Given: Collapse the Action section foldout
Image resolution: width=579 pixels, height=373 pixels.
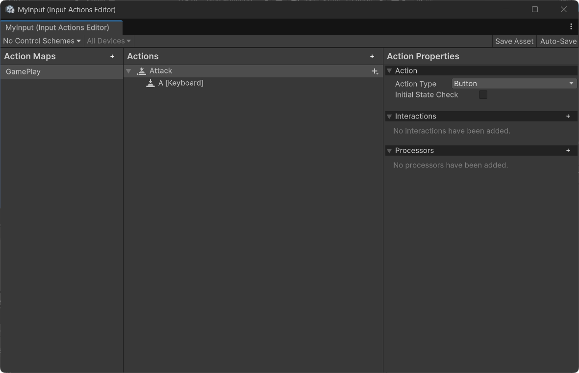Looking at the screenshot, I should click(389, 71).
